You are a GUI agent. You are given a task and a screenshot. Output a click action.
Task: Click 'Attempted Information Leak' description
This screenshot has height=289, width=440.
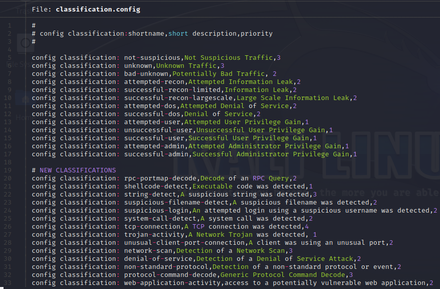click(241, 82)
